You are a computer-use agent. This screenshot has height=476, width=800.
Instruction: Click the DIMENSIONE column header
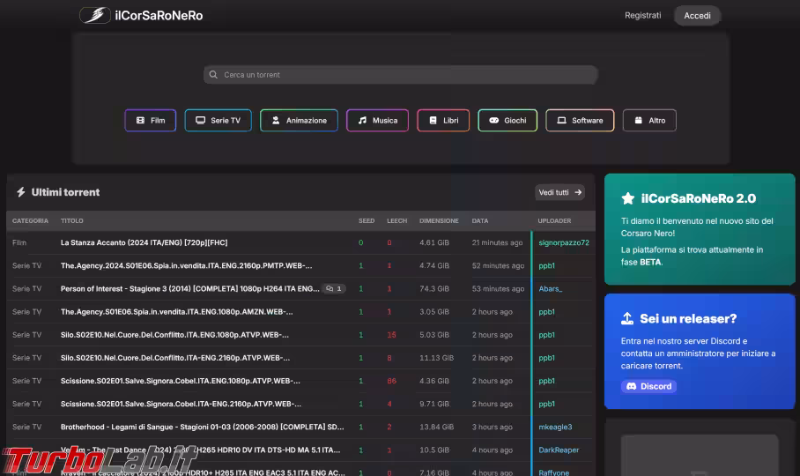[439, 221]
